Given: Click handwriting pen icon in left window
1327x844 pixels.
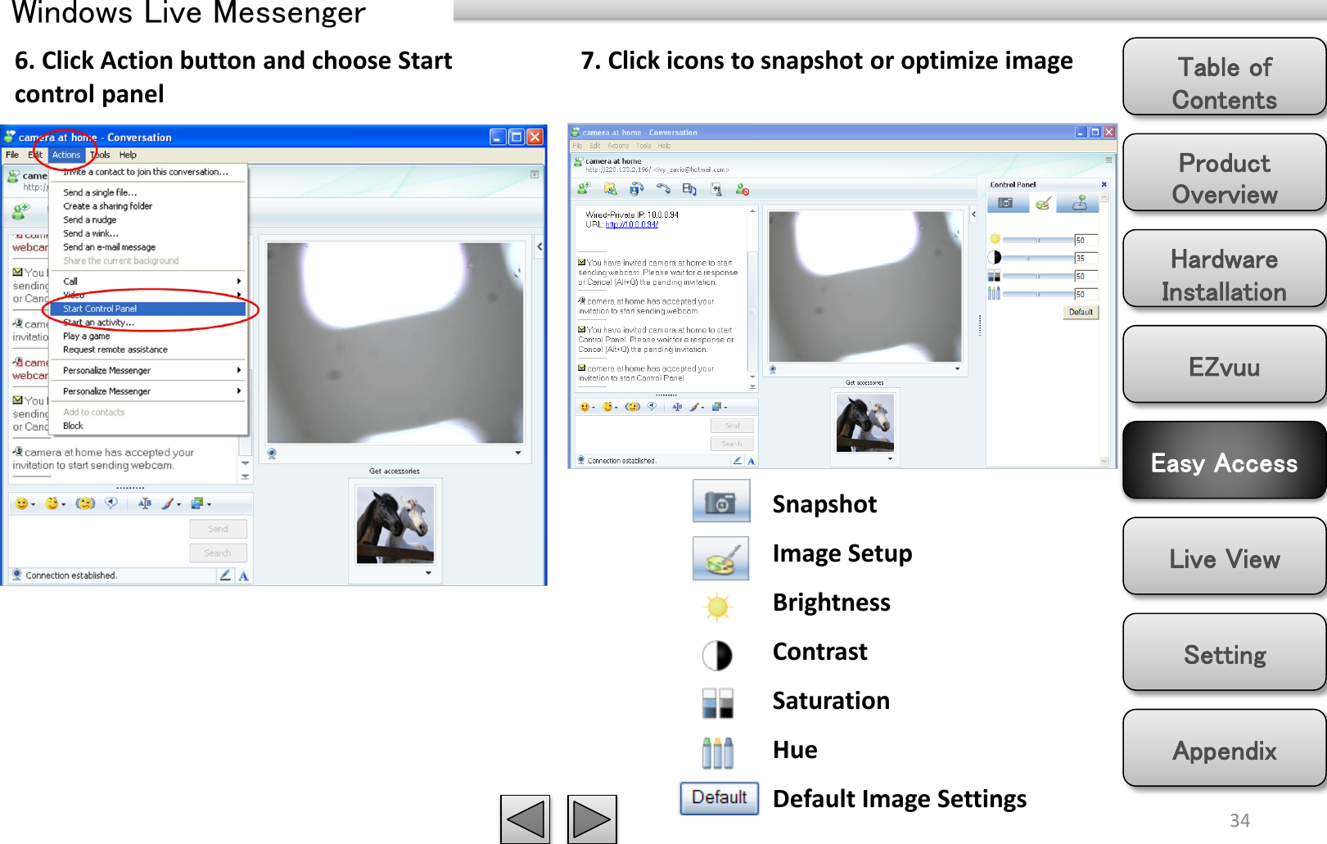Looking at the screenshot, I should 225,575.
